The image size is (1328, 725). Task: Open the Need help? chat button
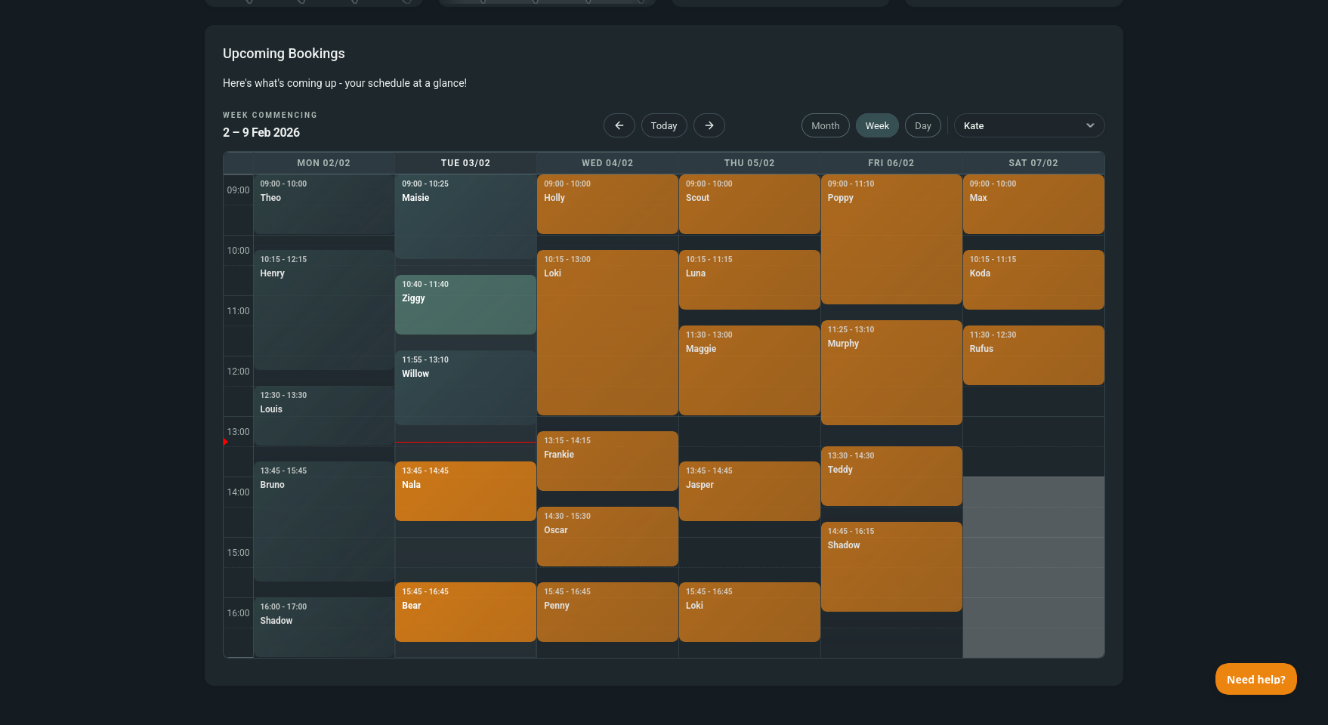(x=1255, y=679)
